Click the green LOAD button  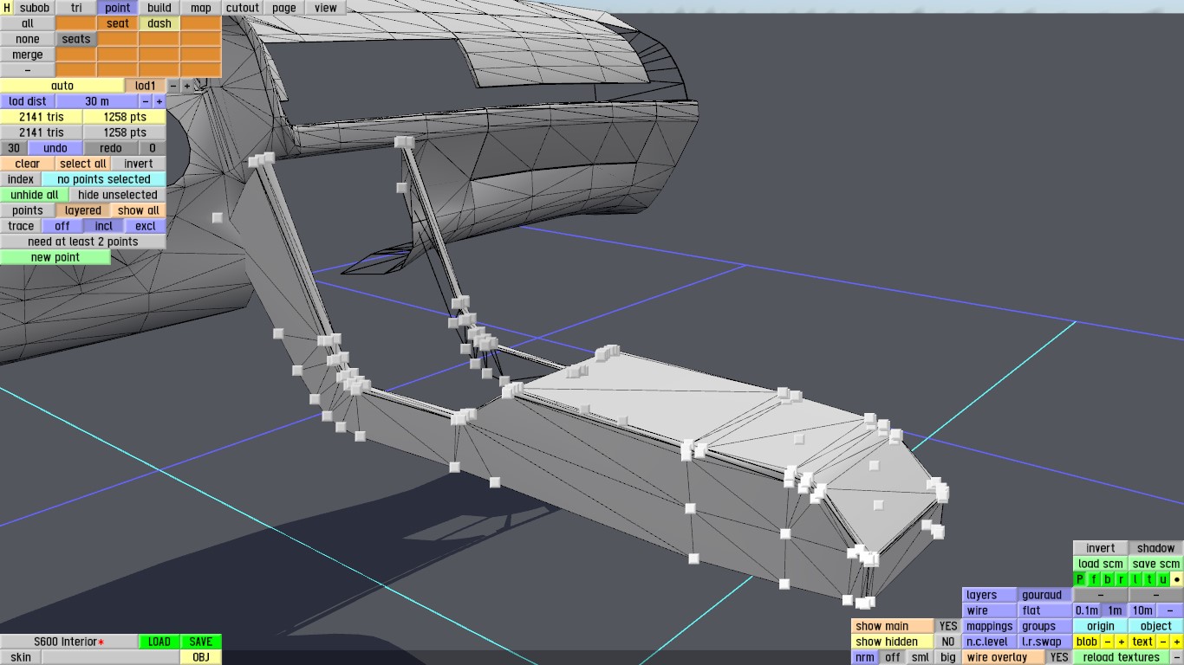coord(159,642)
